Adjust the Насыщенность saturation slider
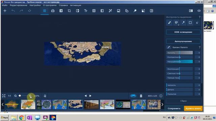This screenshot has height=121, width=216. click(180, 62)
